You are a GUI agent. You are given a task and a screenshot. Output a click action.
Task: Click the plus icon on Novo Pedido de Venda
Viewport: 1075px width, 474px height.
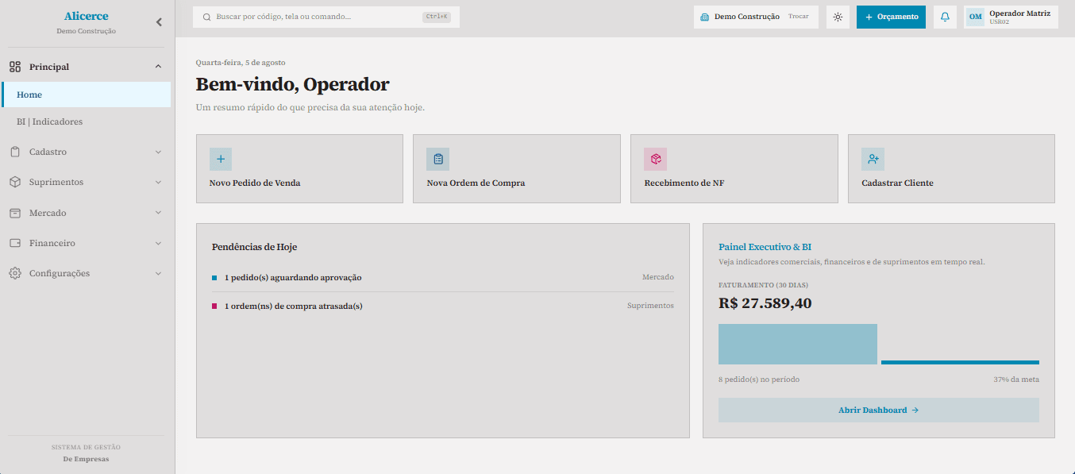pyautogui.click(x=221, y=159)
